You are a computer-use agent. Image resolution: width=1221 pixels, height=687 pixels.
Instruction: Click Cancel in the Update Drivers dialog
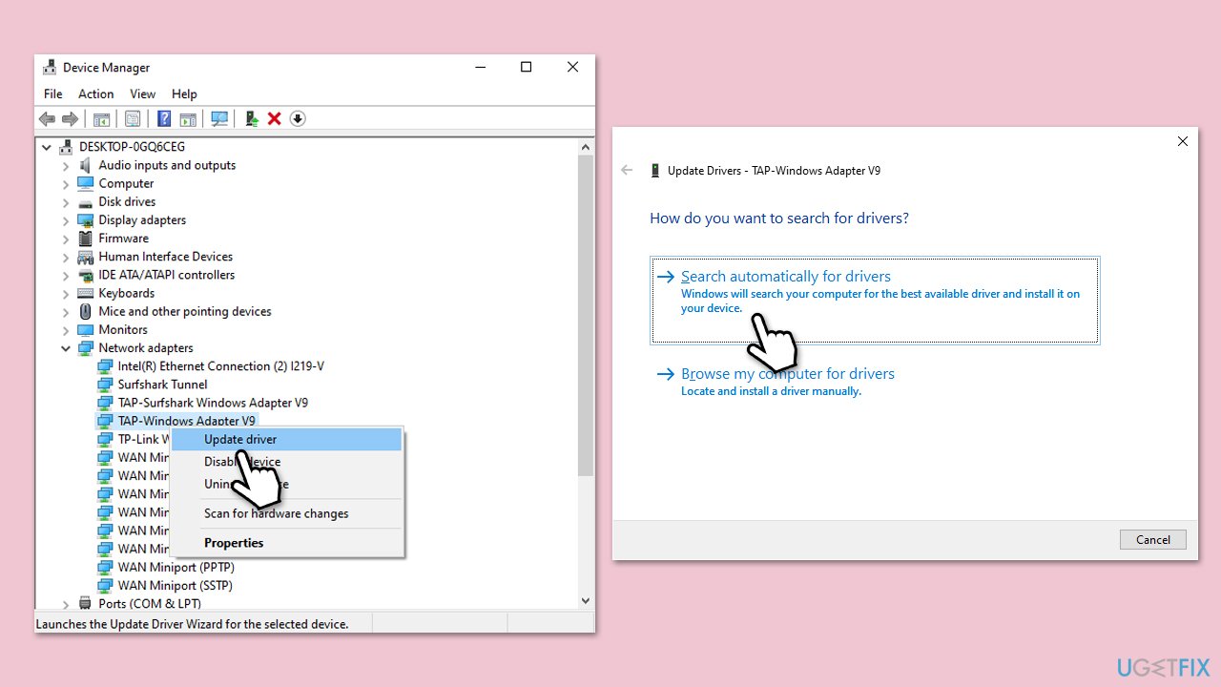[x=1152, y=539]
